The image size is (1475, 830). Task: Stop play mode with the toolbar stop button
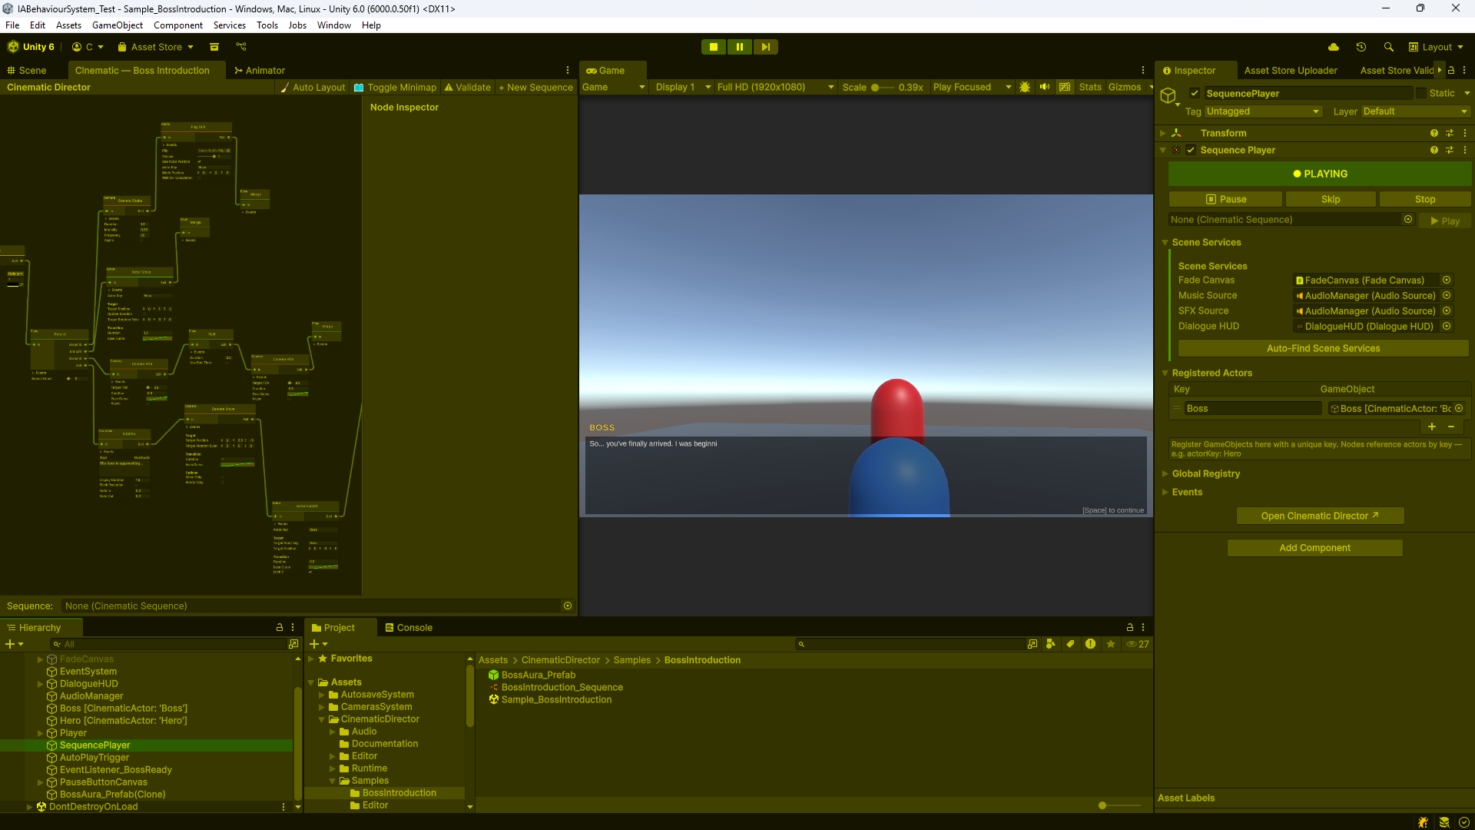714,47
